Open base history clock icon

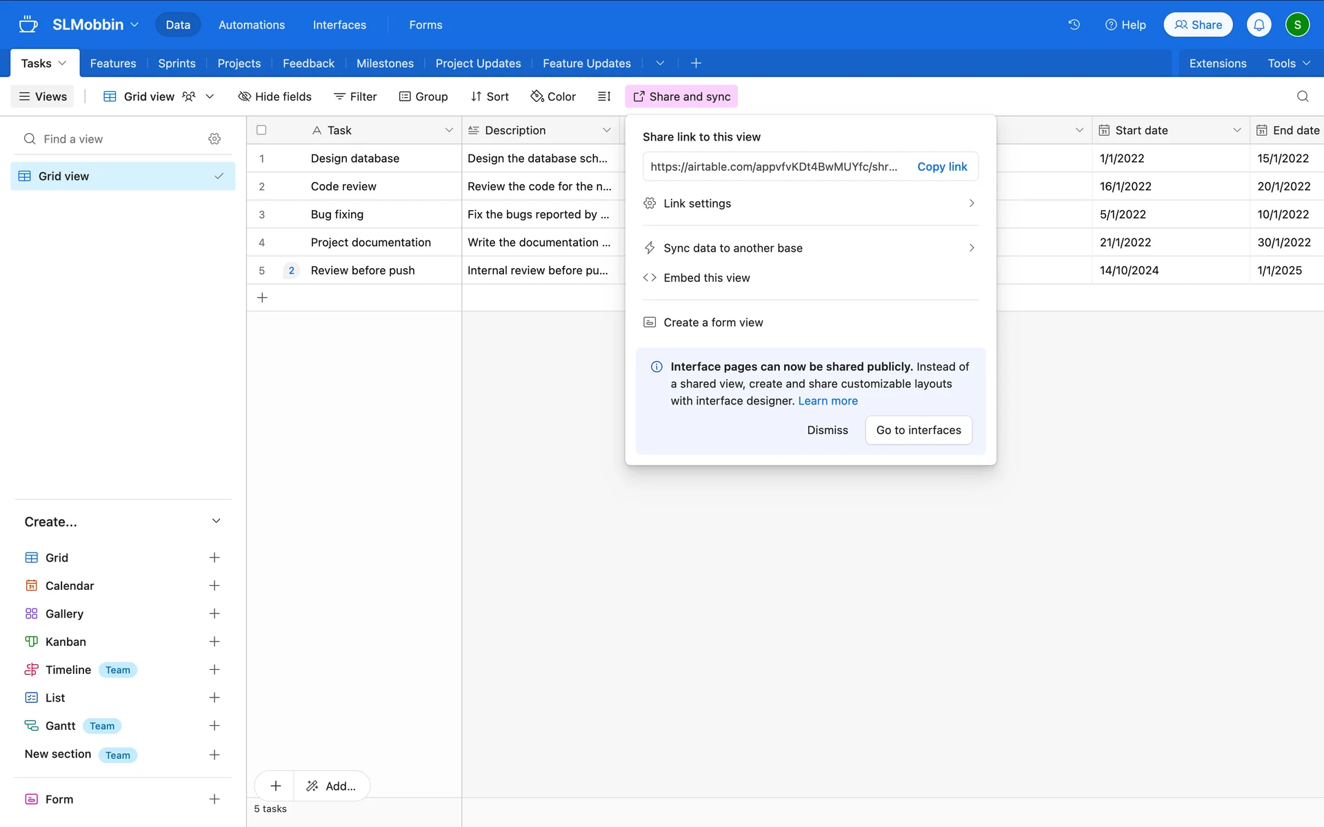(x=1074, y=25)
